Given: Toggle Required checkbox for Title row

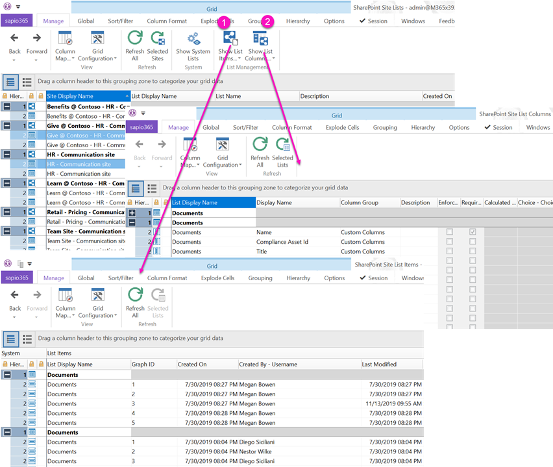Looking at the screenshot, I should point(473,251).
